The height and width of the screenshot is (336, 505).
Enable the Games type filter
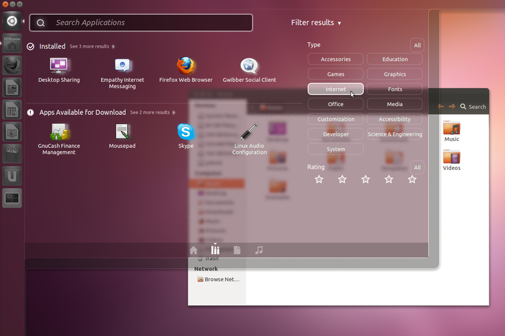(335, 74)
